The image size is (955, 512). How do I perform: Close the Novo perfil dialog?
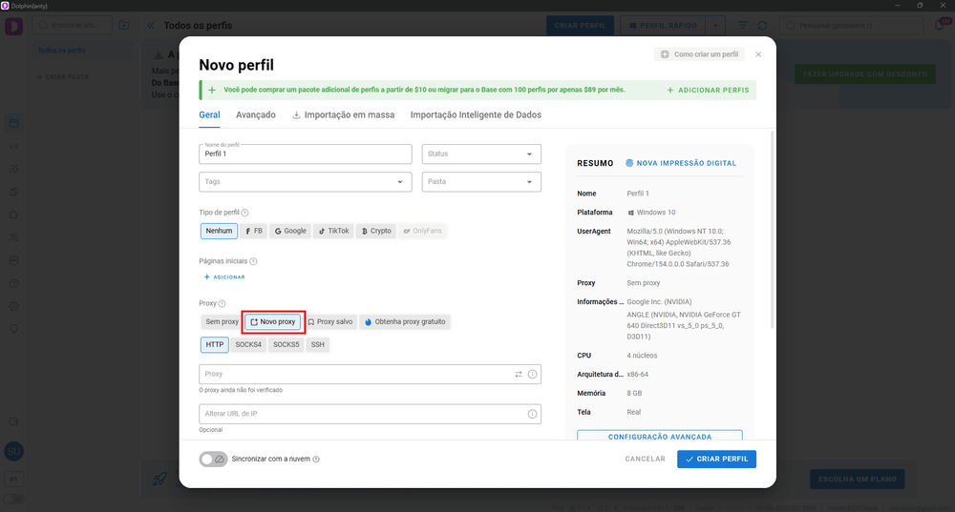pos(758,54)
